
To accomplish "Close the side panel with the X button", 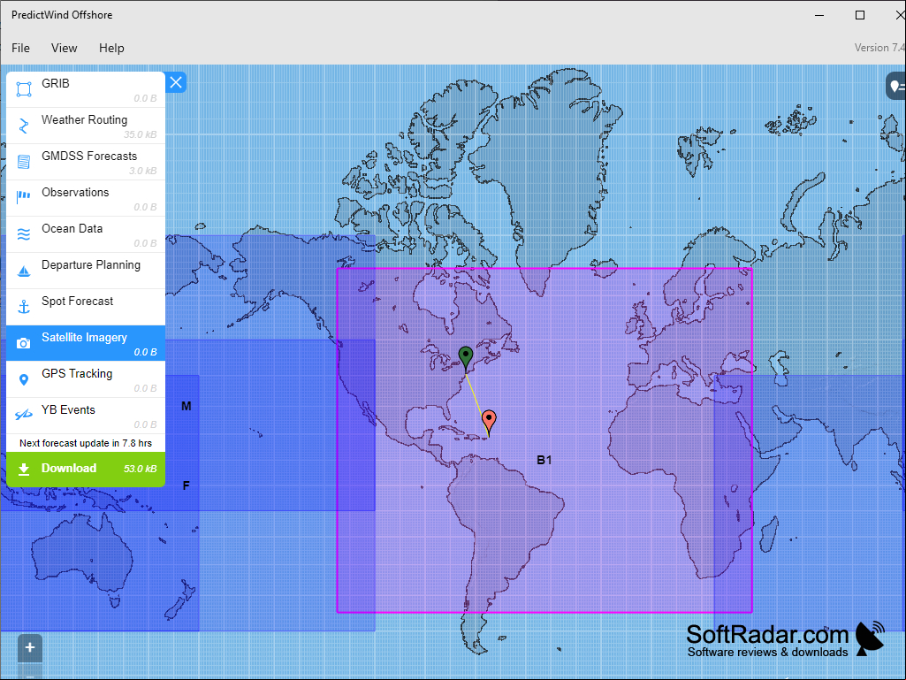I will [x=176, y=83].
